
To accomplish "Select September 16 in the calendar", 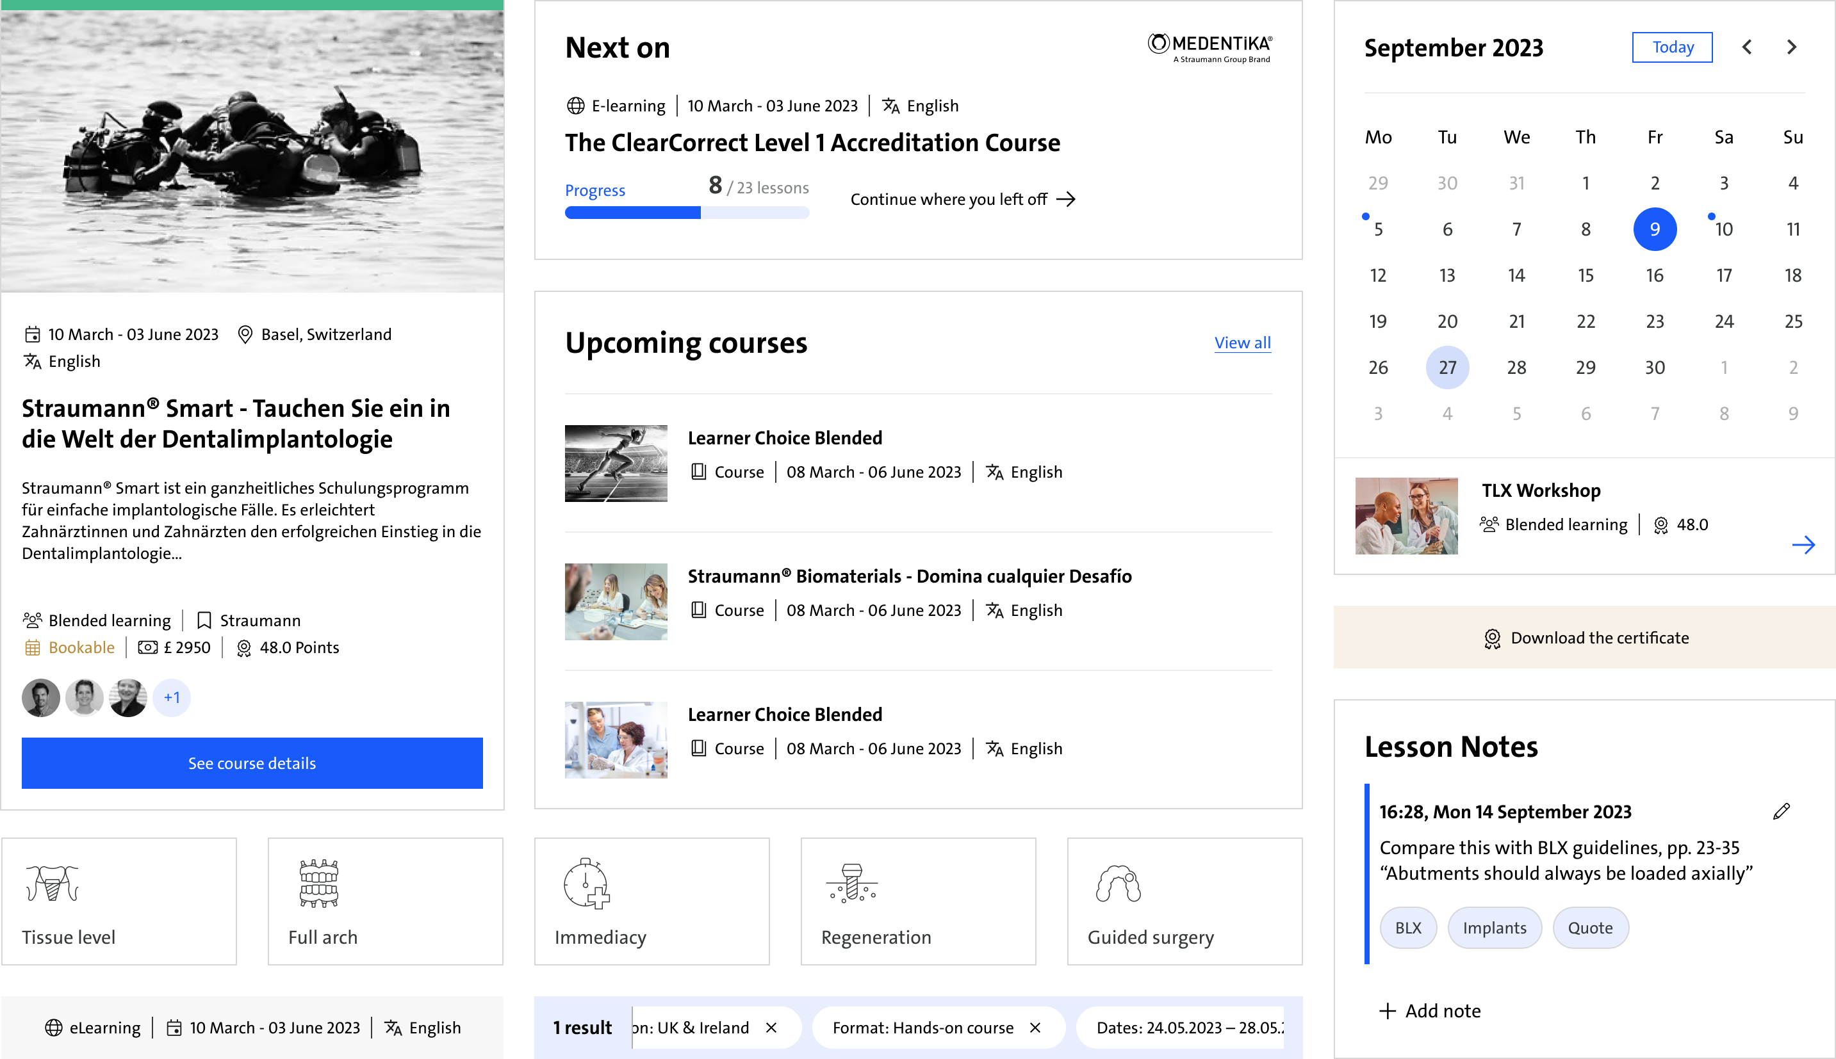I will [x=1655, y=275].
